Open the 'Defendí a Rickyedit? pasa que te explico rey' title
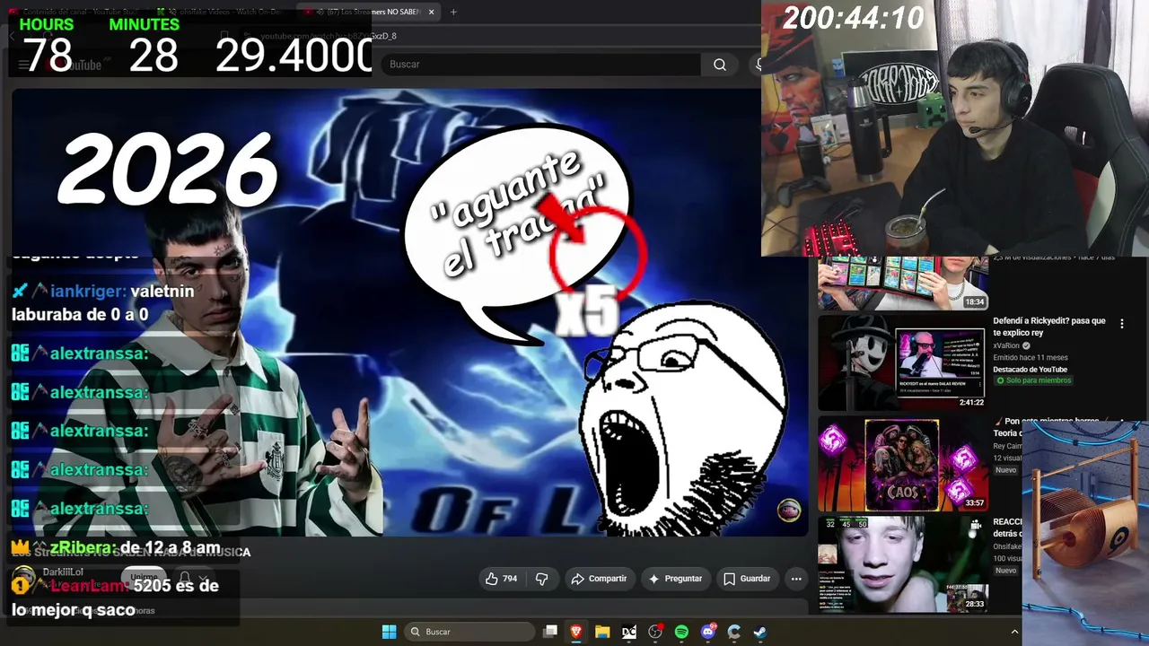 (x=1048, y=326)
